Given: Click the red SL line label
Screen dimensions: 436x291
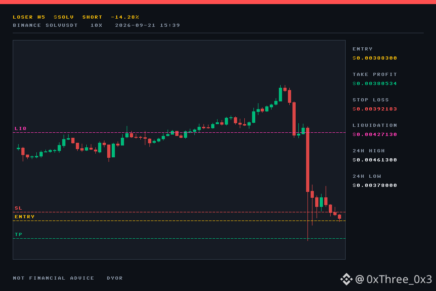Looking at the screenshot, I should coord(18,208).
